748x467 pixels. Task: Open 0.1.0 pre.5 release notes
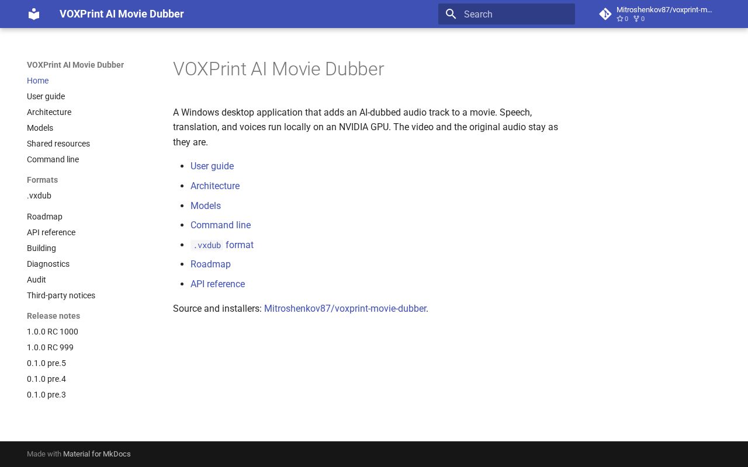tap(46, 363)
